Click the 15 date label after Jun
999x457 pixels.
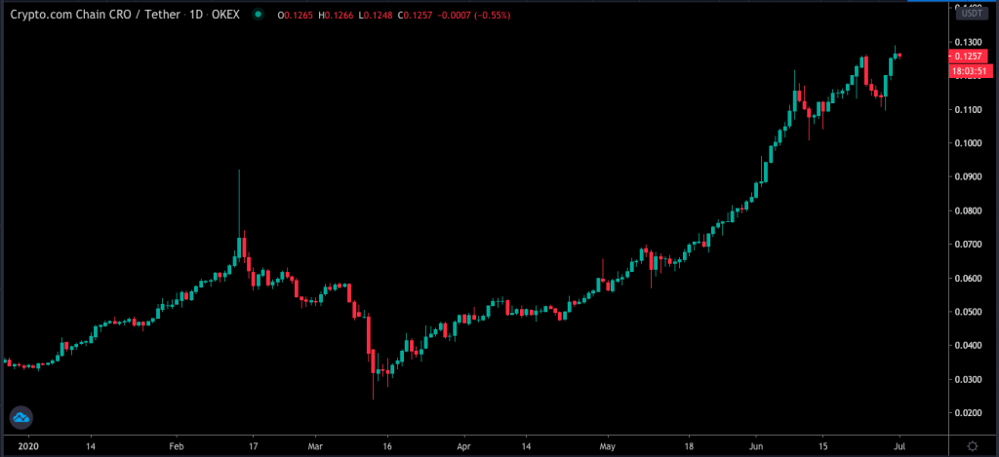point(823,446)
